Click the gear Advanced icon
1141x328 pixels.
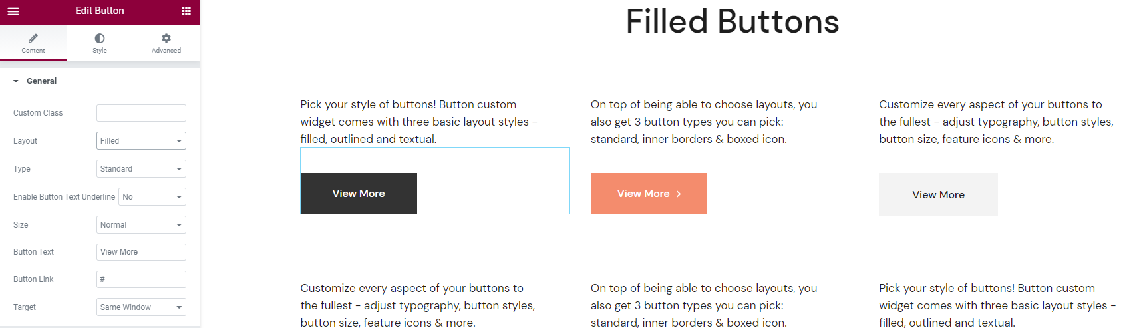(166, 38)
